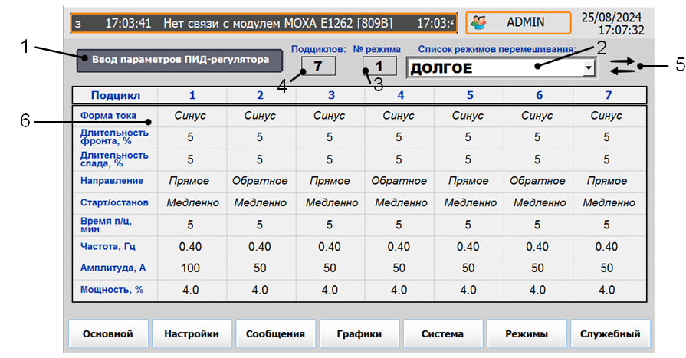Click Время п/ц value in subcycle 7

pos(607,225)
